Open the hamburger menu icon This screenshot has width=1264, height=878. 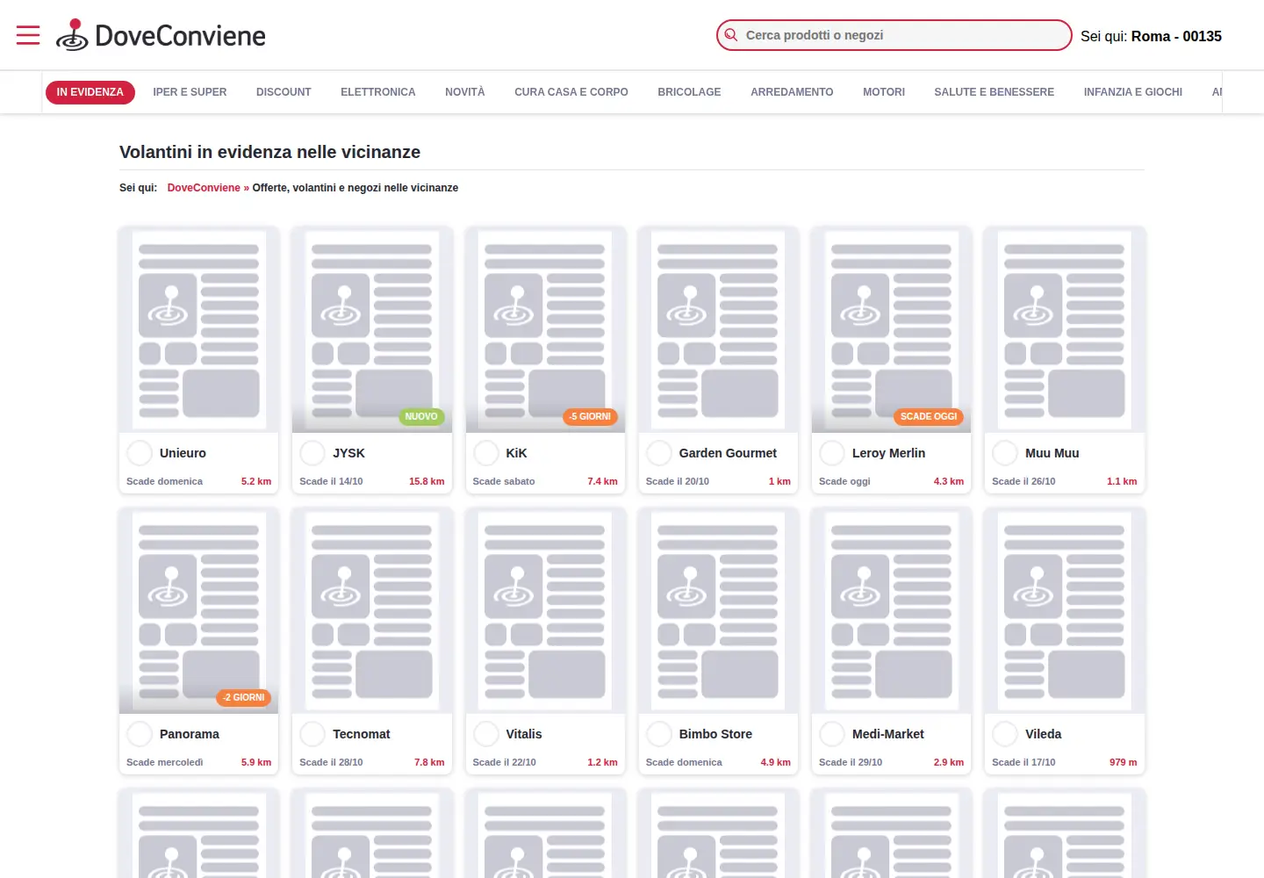click(x=28, y=35)
